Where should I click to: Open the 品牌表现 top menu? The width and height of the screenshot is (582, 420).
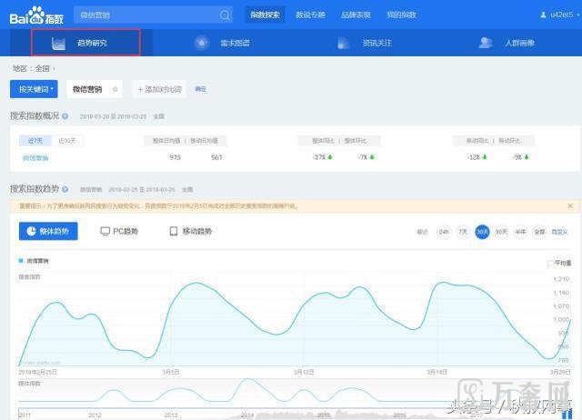[x=356, y=15]
